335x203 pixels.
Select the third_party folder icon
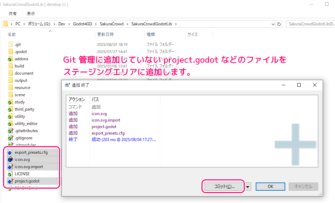click(x=10, y=109)
